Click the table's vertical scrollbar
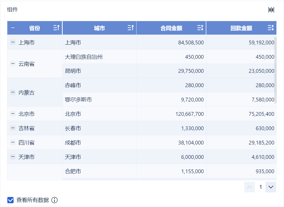The width and height of the screenshot is (284, 207). click(275, 70)
